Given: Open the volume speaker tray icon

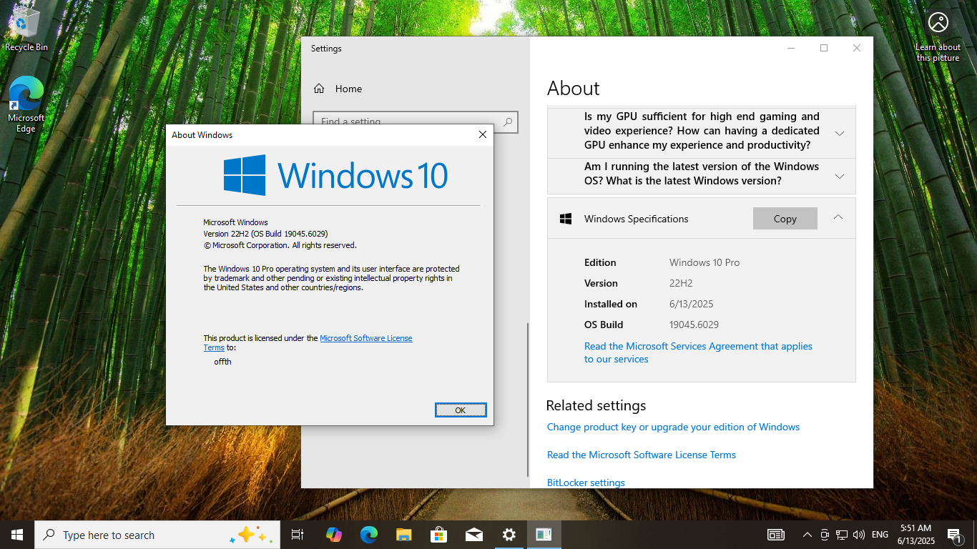Looking at the screenshot, I should click(859, 535).
